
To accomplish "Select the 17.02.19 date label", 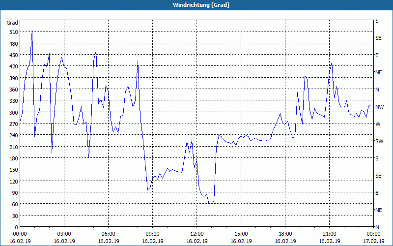I will 373,241.
